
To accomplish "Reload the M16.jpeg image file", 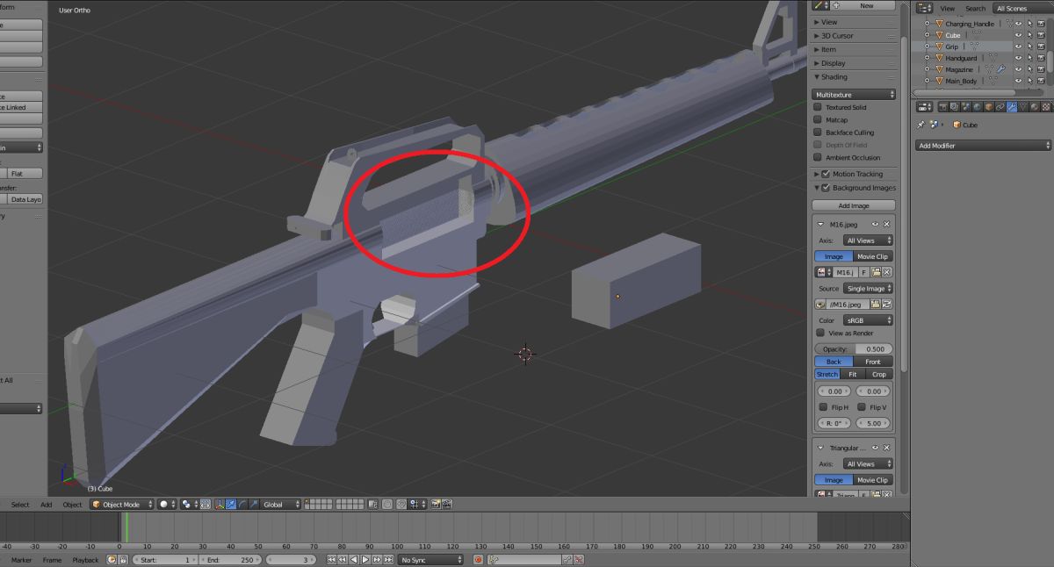I will [x=887, y=305].
